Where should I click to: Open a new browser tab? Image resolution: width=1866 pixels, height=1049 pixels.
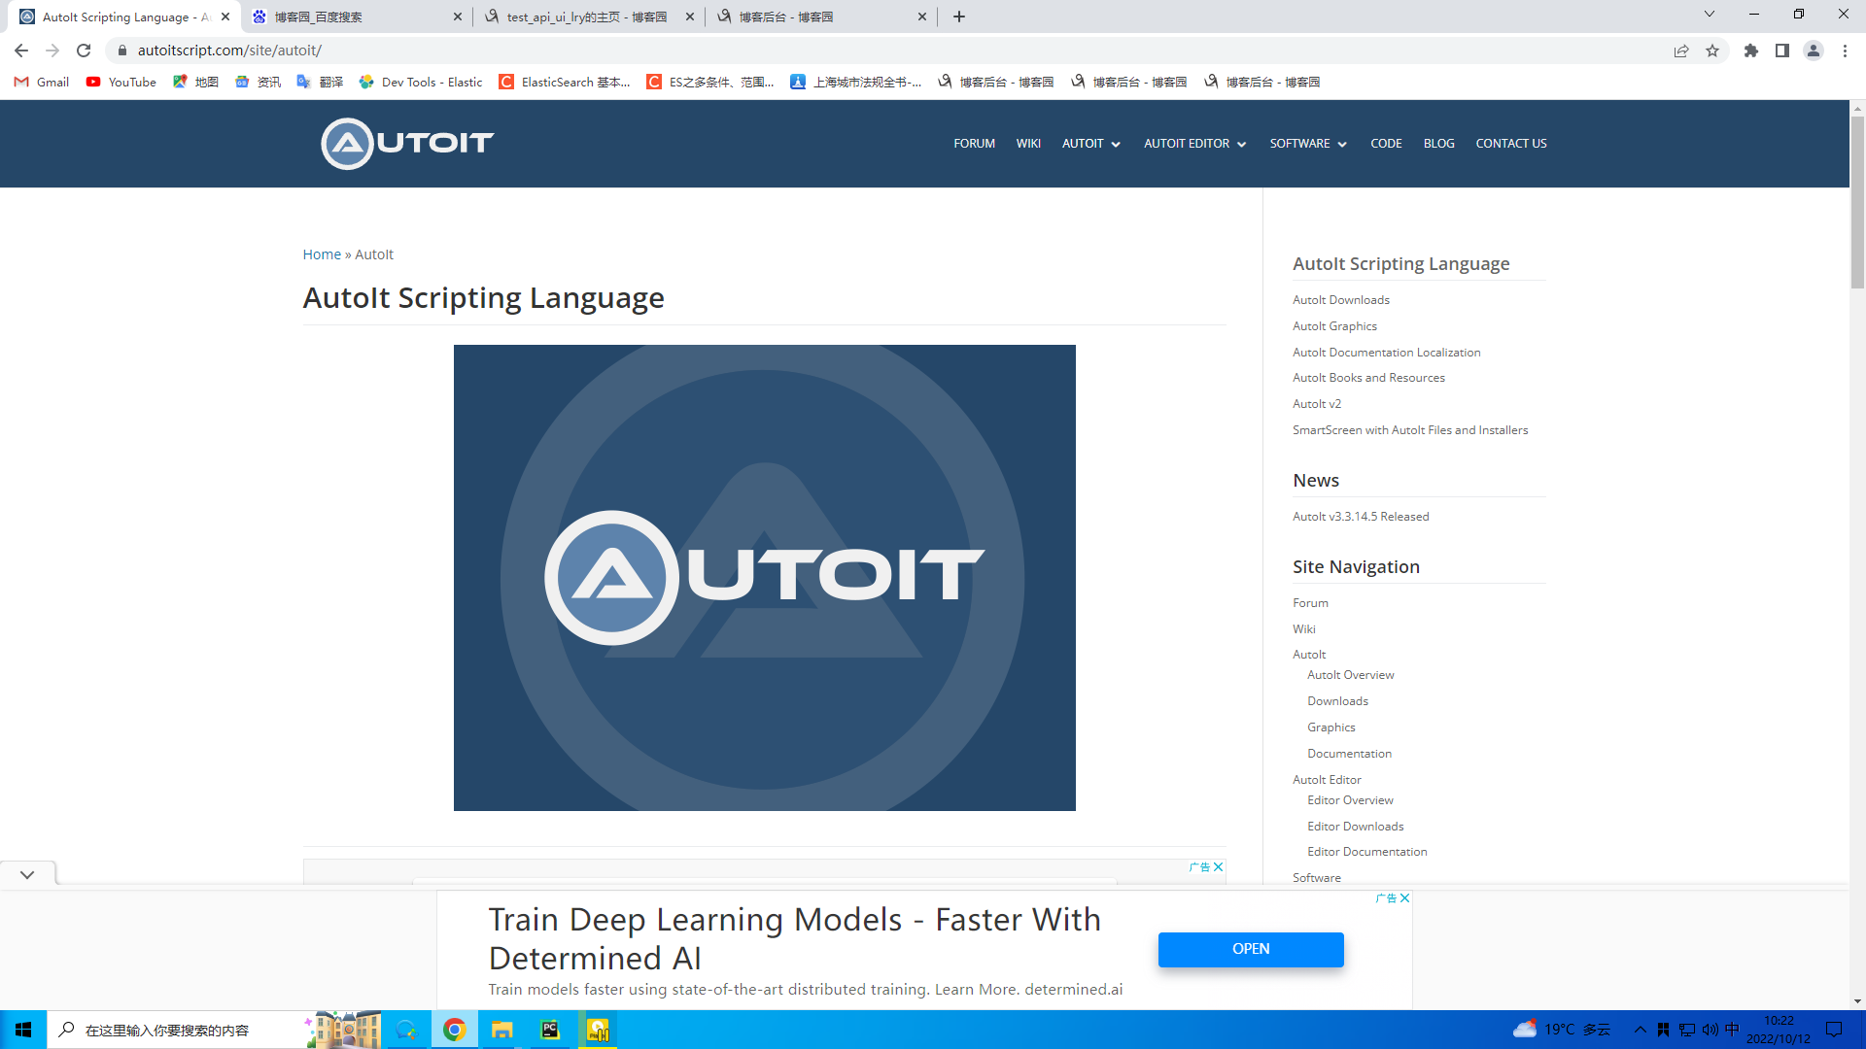(x=959, y=17)
